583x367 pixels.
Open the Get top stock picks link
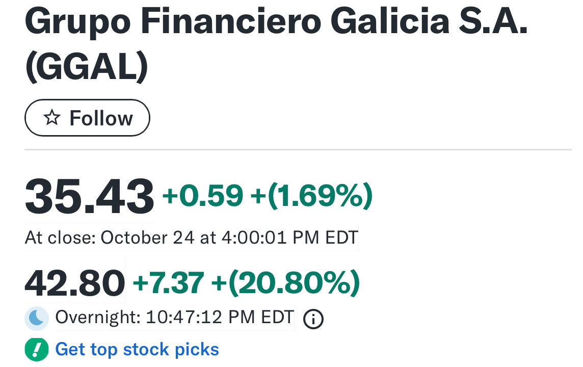tap(137, 350)
